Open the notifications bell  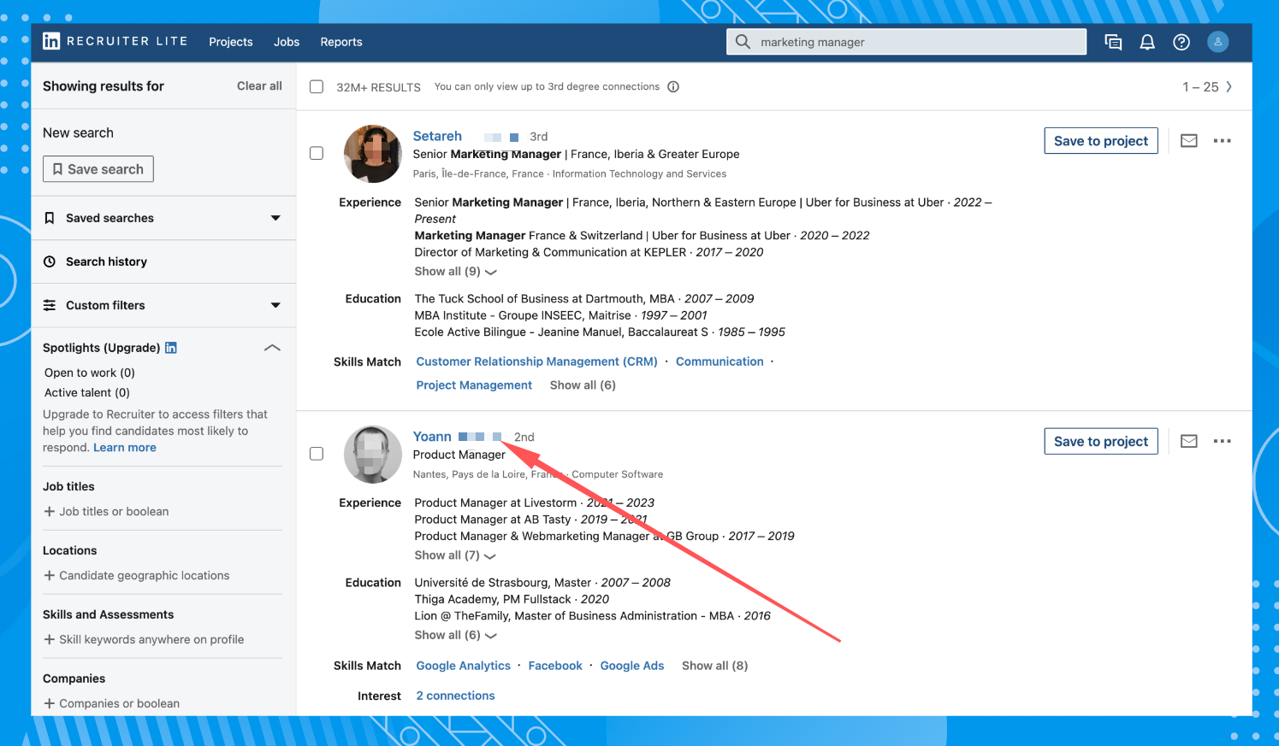[1147, 42]
